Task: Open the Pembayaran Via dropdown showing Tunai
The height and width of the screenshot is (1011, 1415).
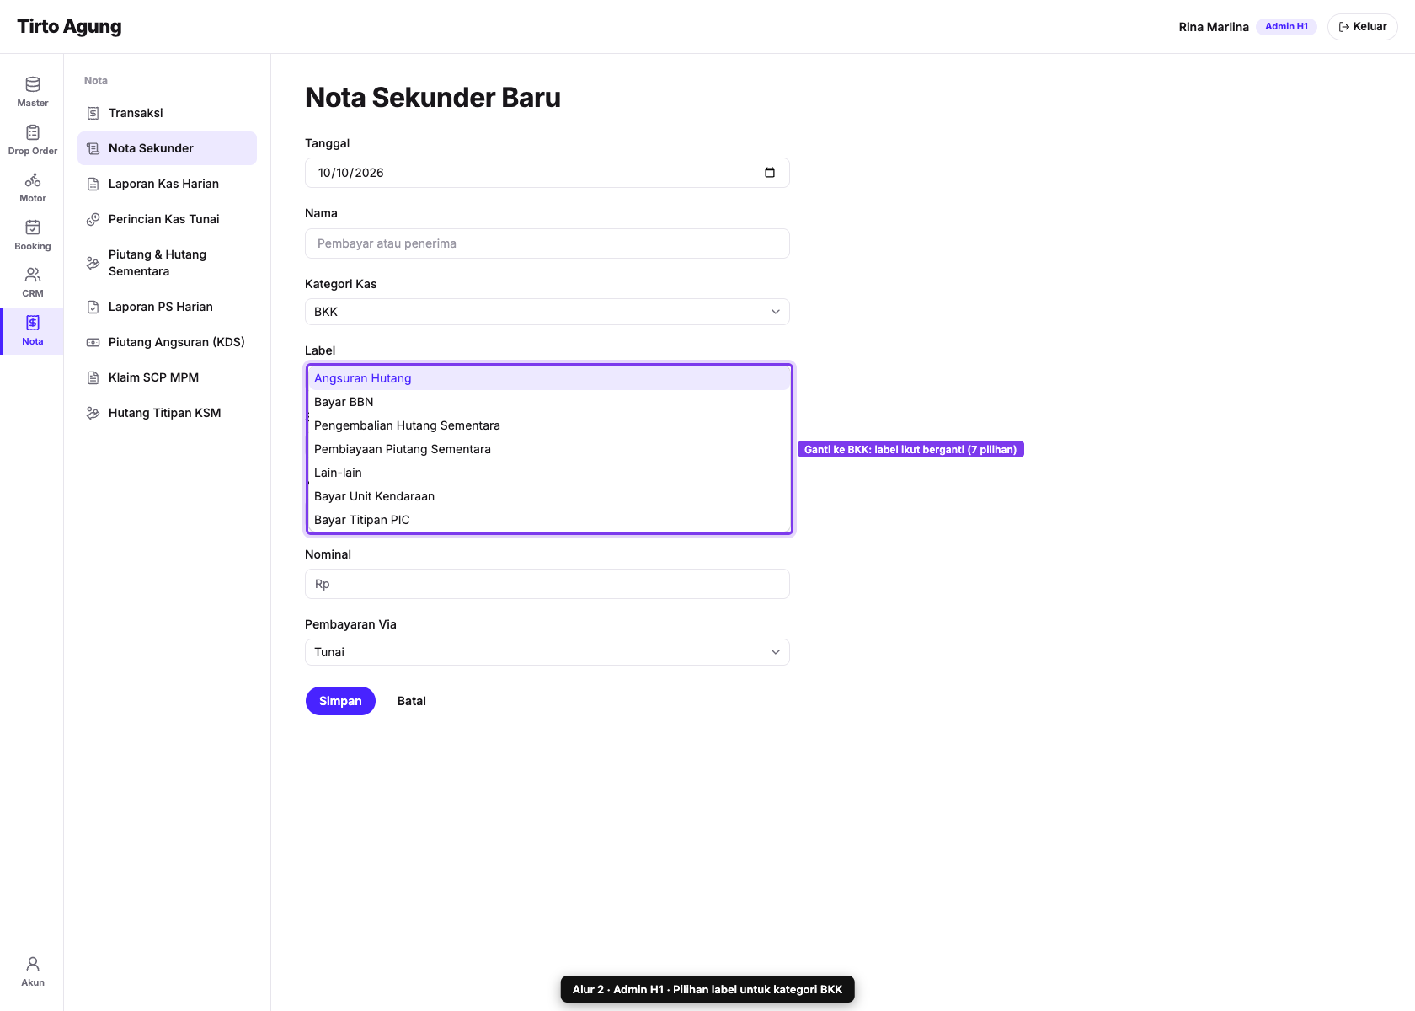Action: (547, 652)
